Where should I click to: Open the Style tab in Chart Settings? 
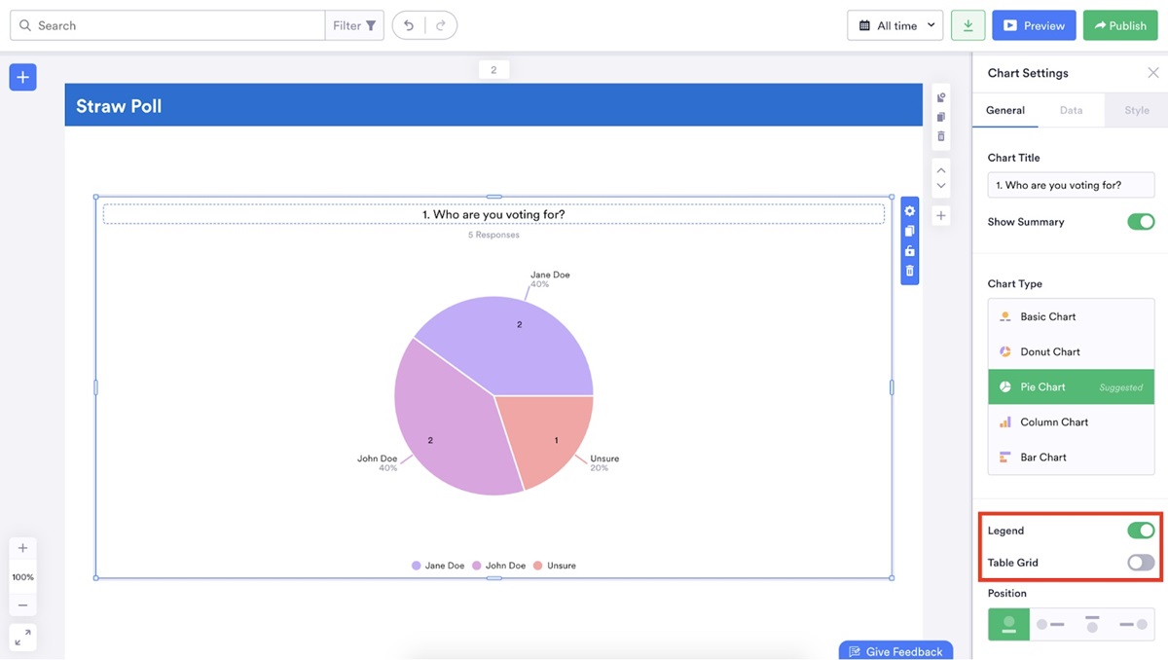[1135, 110]
